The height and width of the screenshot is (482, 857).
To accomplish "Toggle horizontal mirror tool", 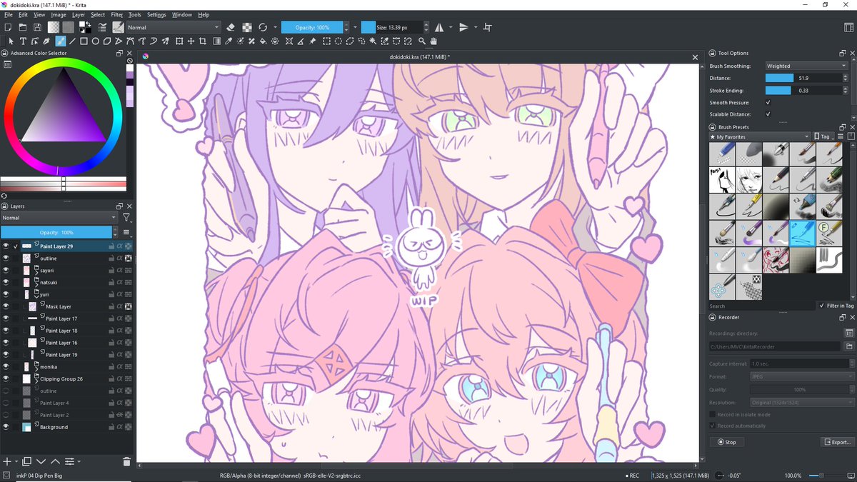I will 439,27.
